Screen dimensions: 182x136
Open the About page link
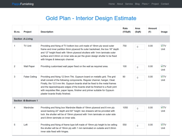point(120,4)
